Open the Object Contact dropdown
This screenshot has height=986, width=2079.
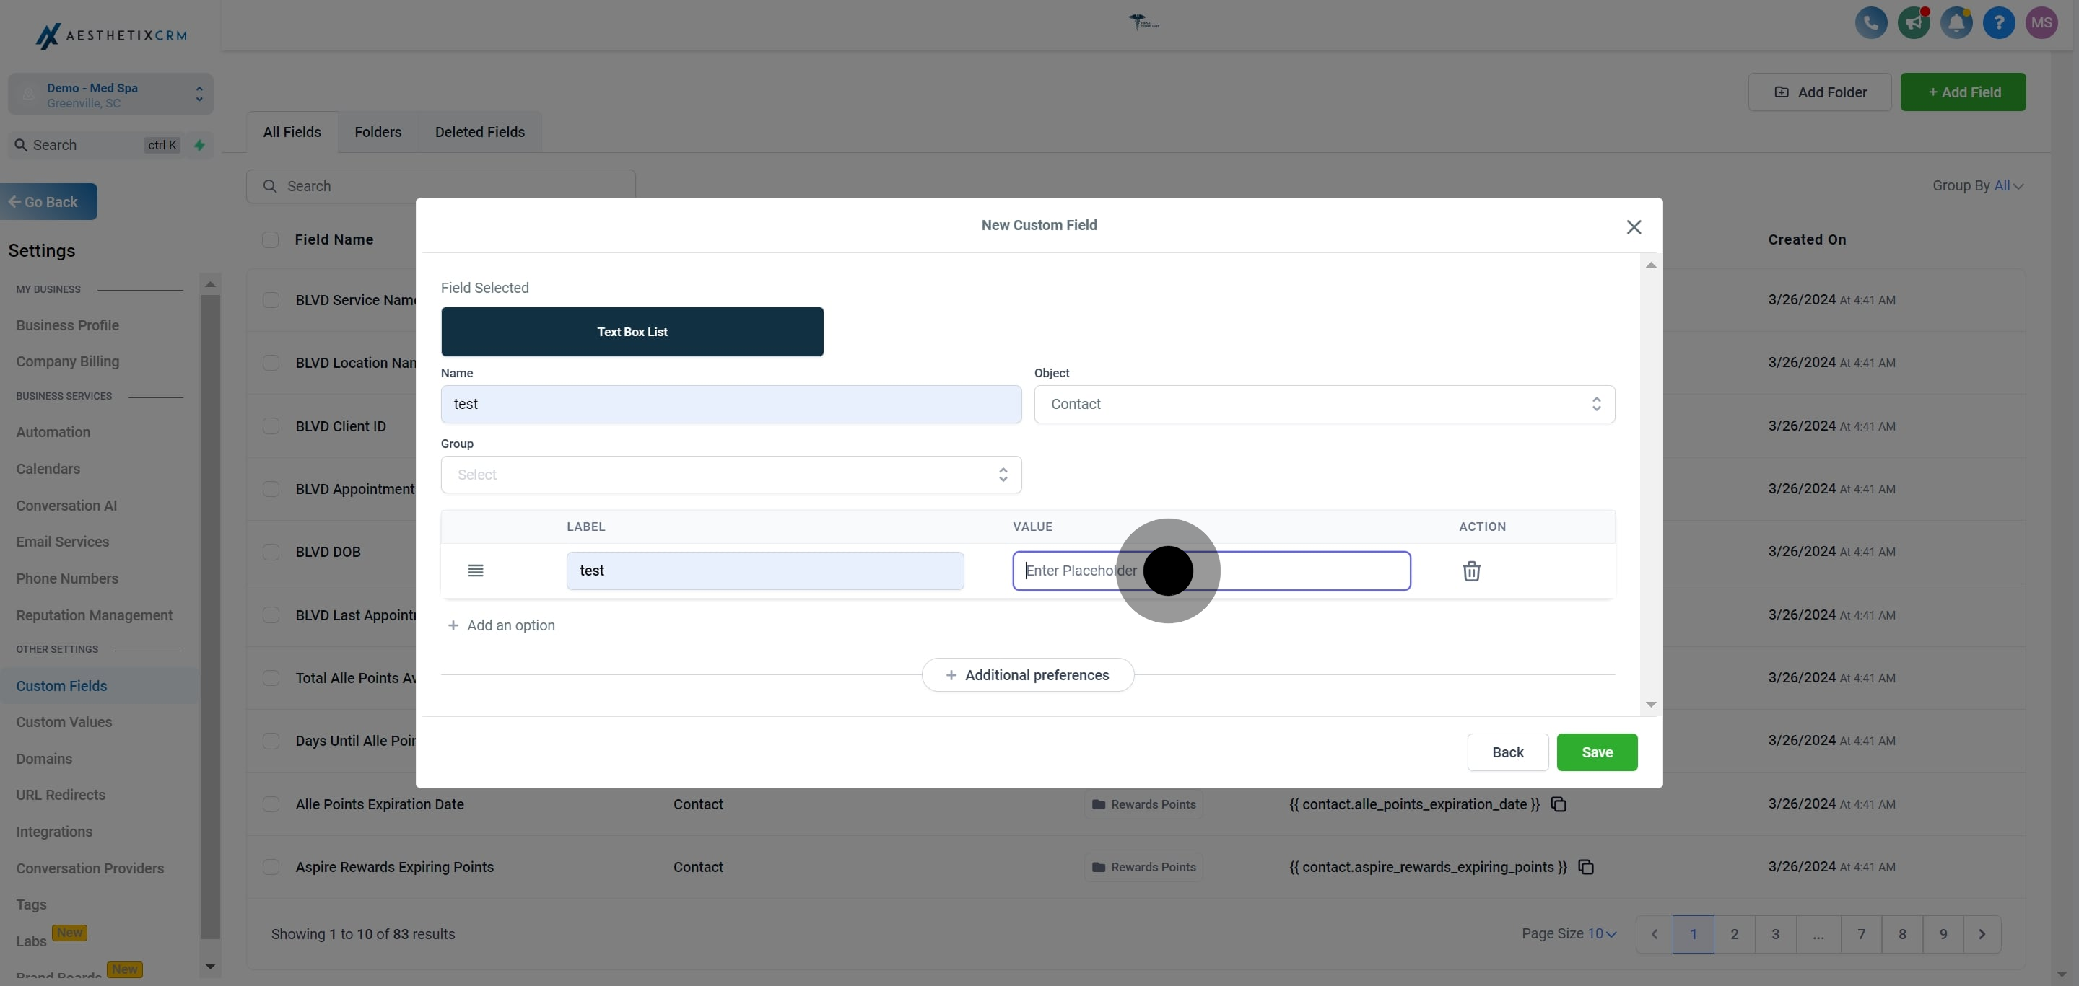(1324, 404)
